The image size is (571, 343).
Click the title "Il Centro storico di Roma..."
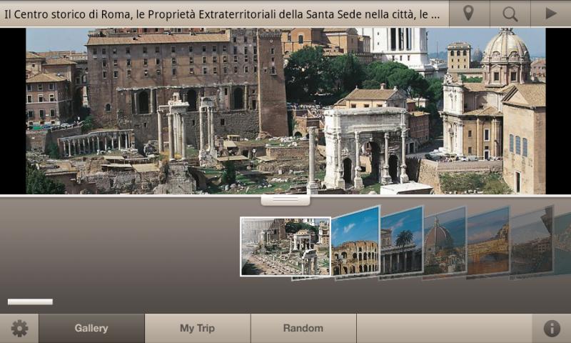tap(222, 14)
